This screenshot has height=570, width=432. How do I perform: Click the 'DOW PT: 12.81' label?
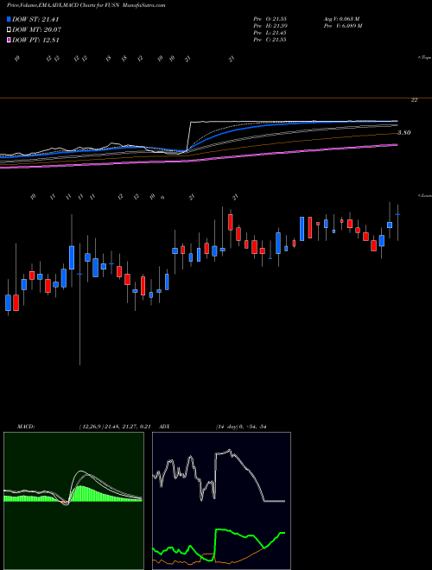click(35, 40)
